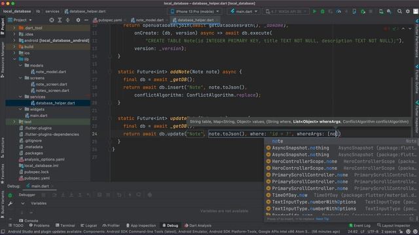Screen dimensions: 419x235
Task: Click the step into icon in Debugger toolbar
Action: tap(63, 195)
